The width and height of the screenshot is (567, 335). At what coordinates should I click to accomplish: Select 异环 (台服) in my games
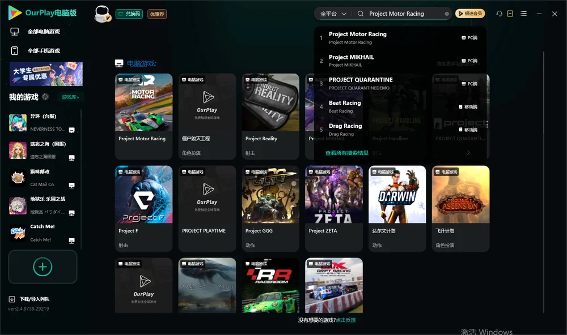coord(43,123)
